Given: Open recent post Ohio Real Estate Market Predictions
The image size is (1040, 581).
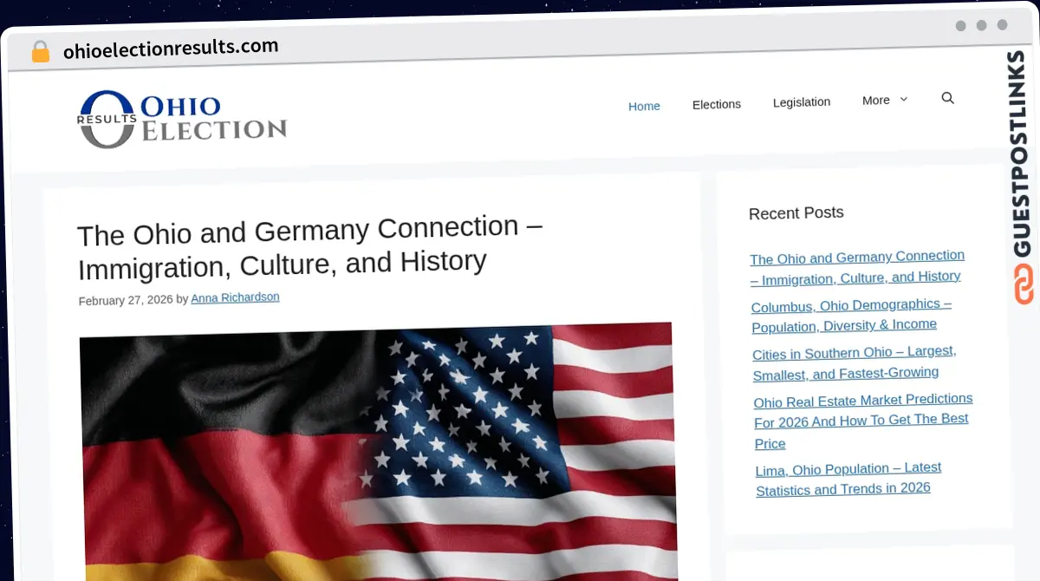Looking at the screenshot, I should pyautogui.click(x=863, y=421).
